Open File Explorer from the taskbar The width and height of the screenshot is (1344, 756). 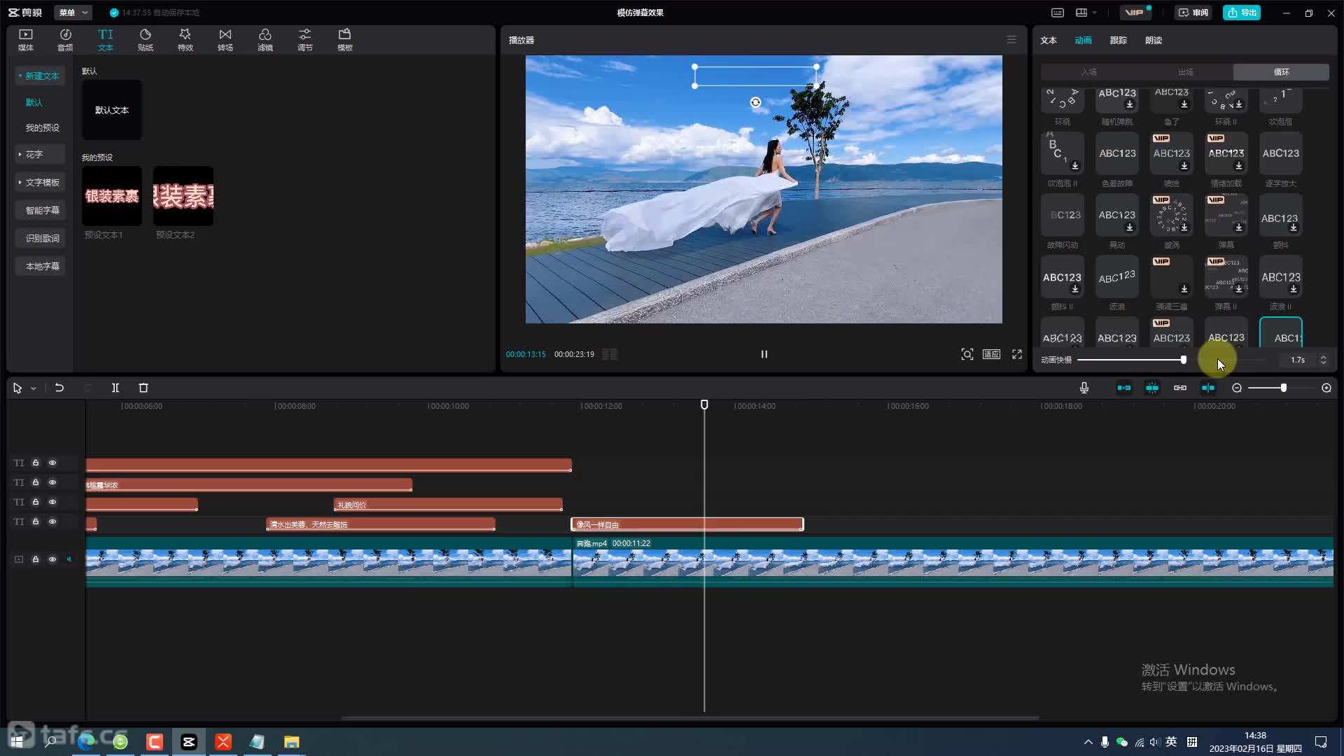click(x=292, y=742)
